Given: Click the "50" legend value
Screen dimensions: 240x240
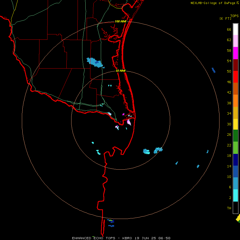Looking at the screenshot, I should coord(229,71).
